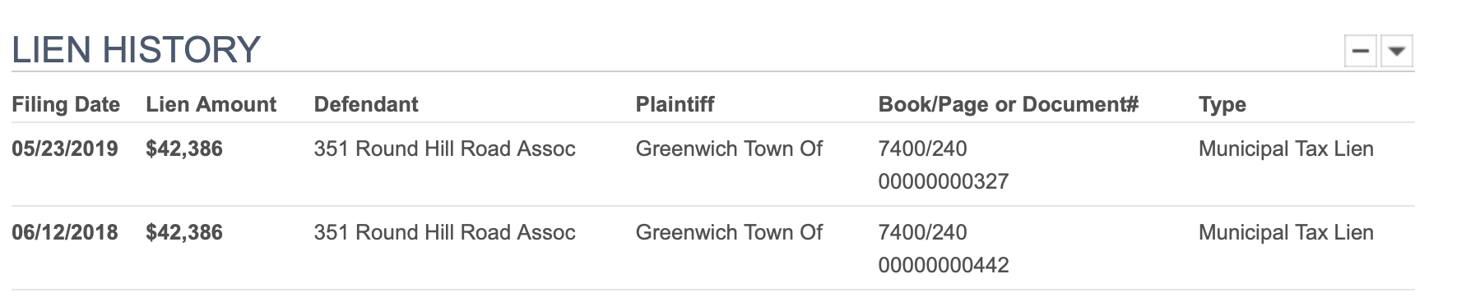Screen dimensions: 1466x297
Task: Collapse the Lien History section with minus icon
Action: (1361, 51)
